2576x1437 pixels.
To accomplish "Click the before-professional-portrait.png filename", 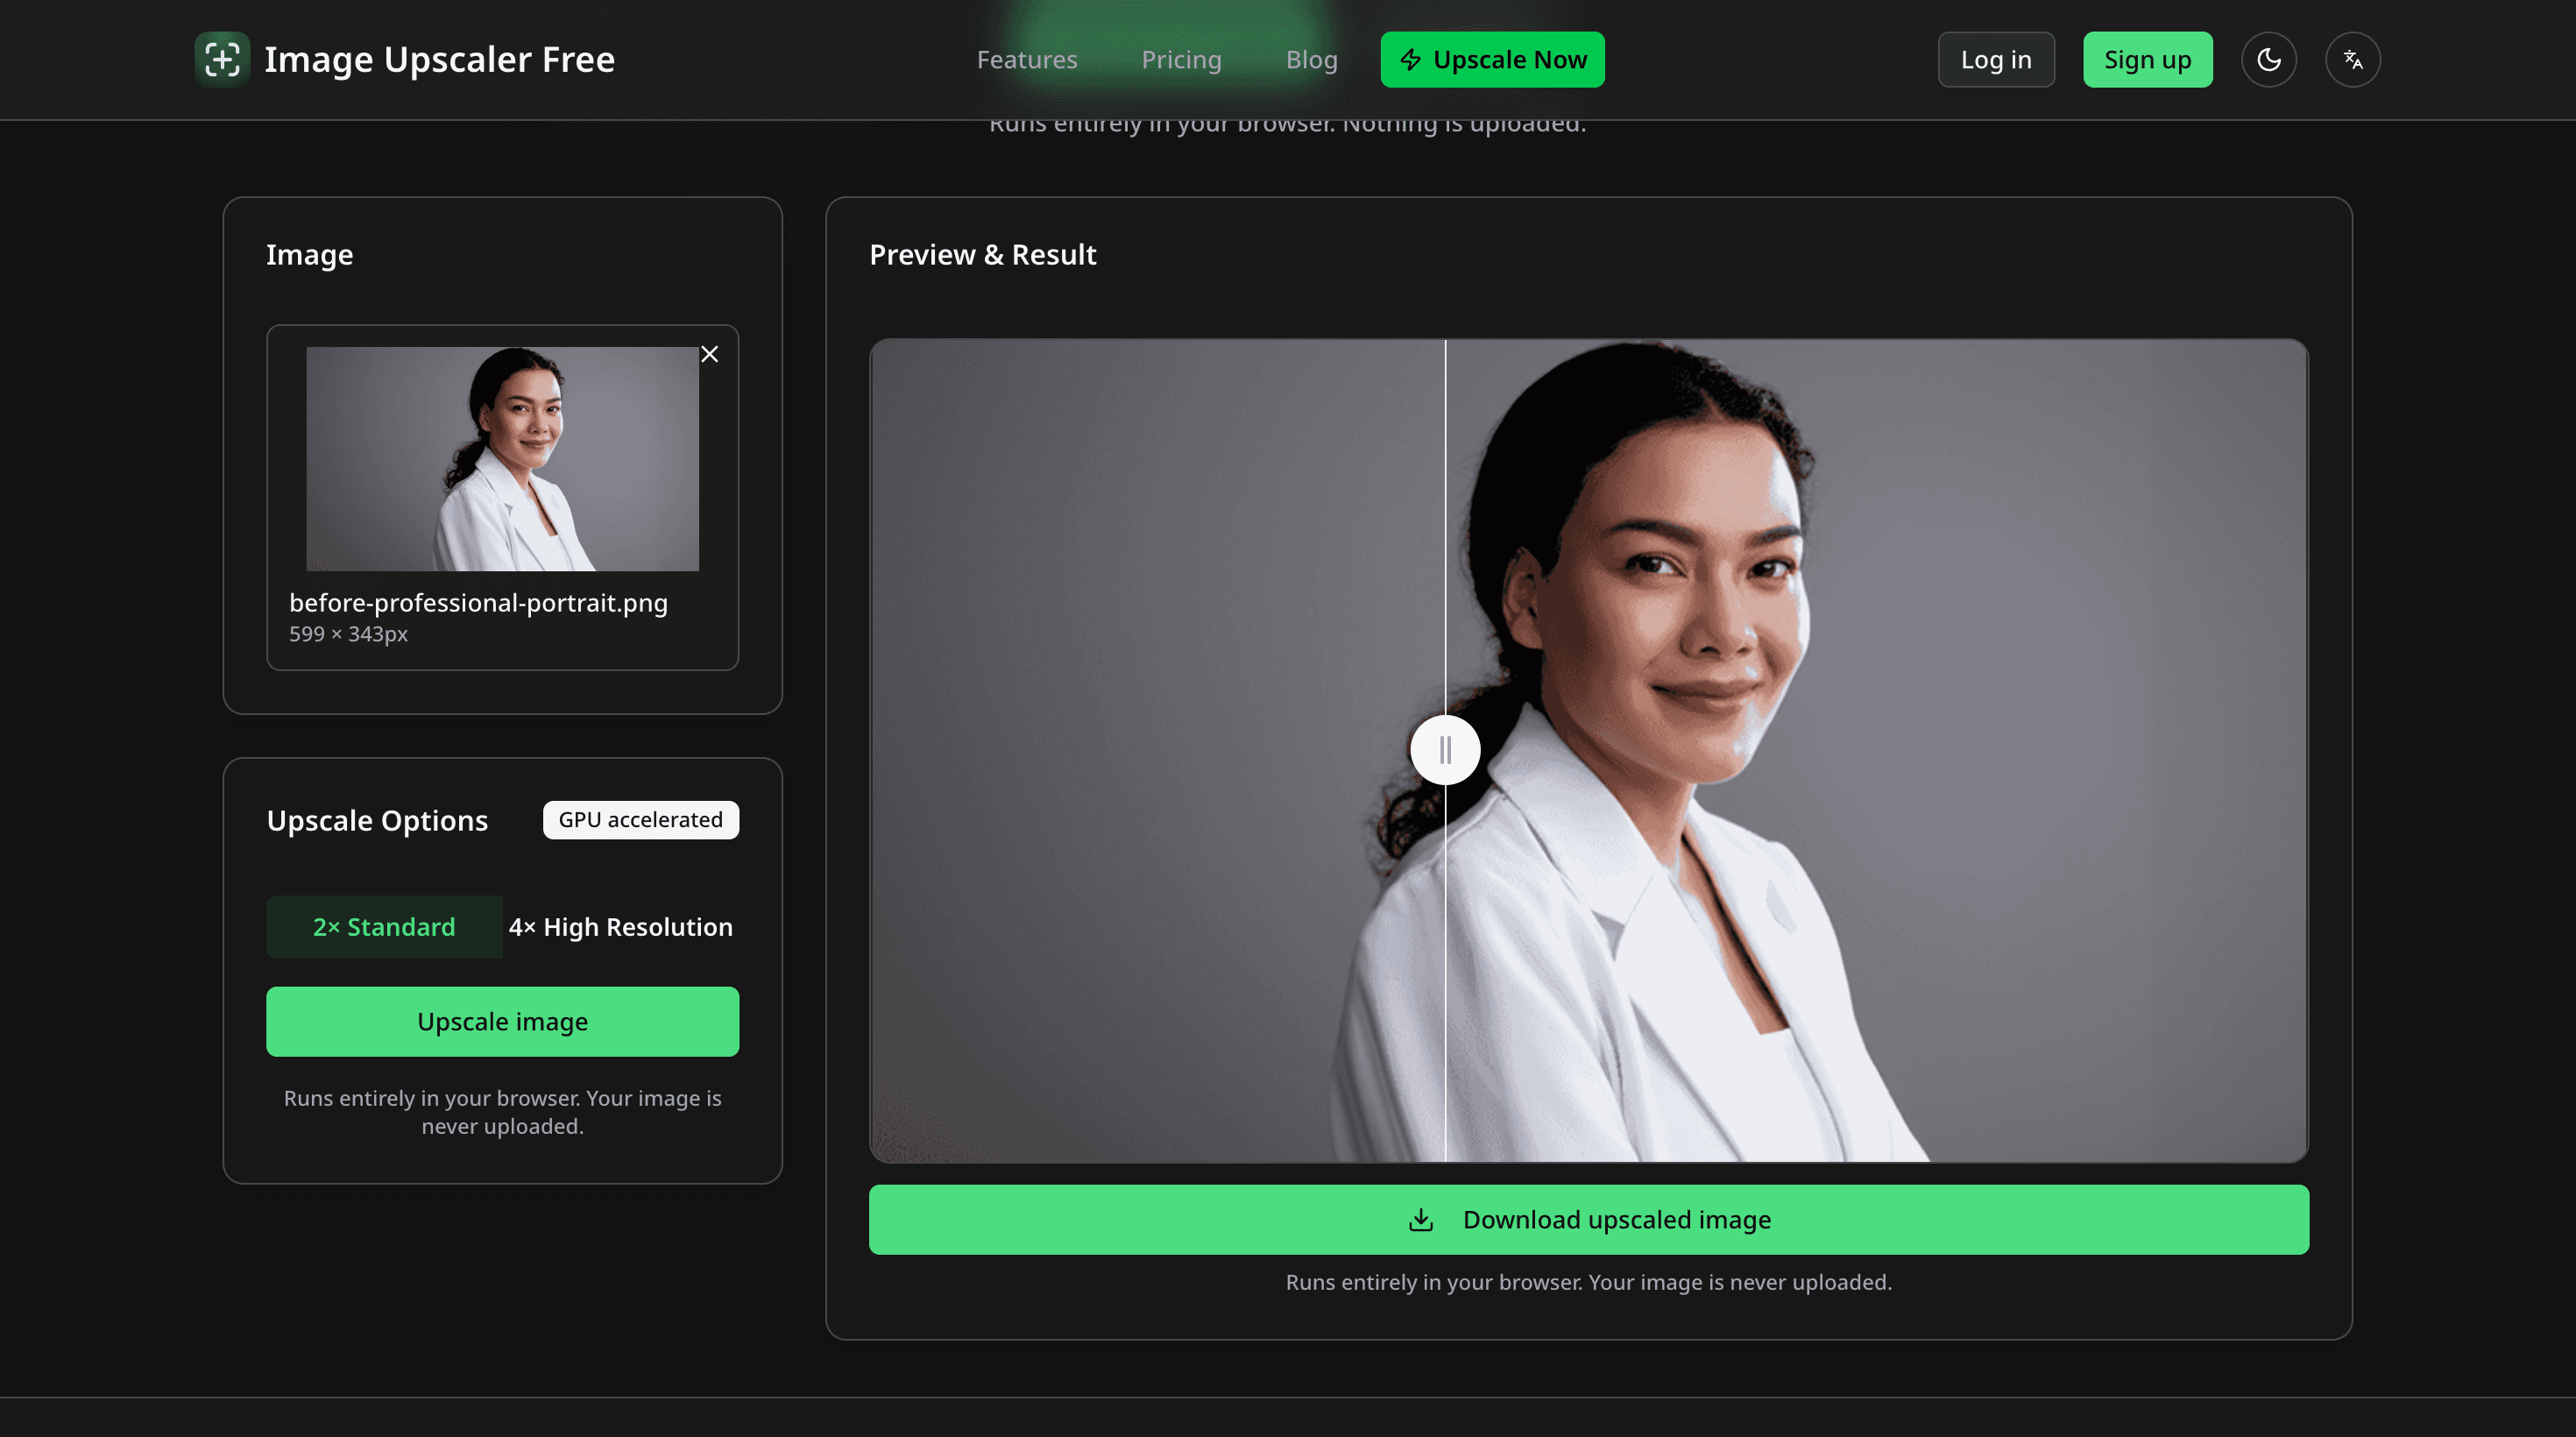I will (478, 603).
